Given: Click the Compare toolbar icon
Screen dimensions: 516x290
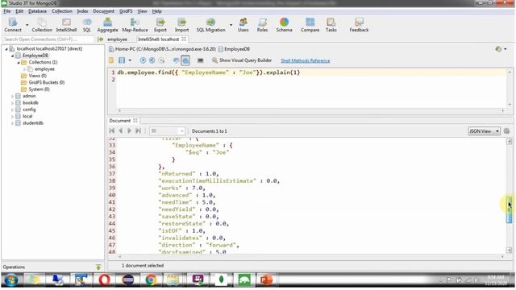Looking at the screenshot, I should click(x=310, y=25).
